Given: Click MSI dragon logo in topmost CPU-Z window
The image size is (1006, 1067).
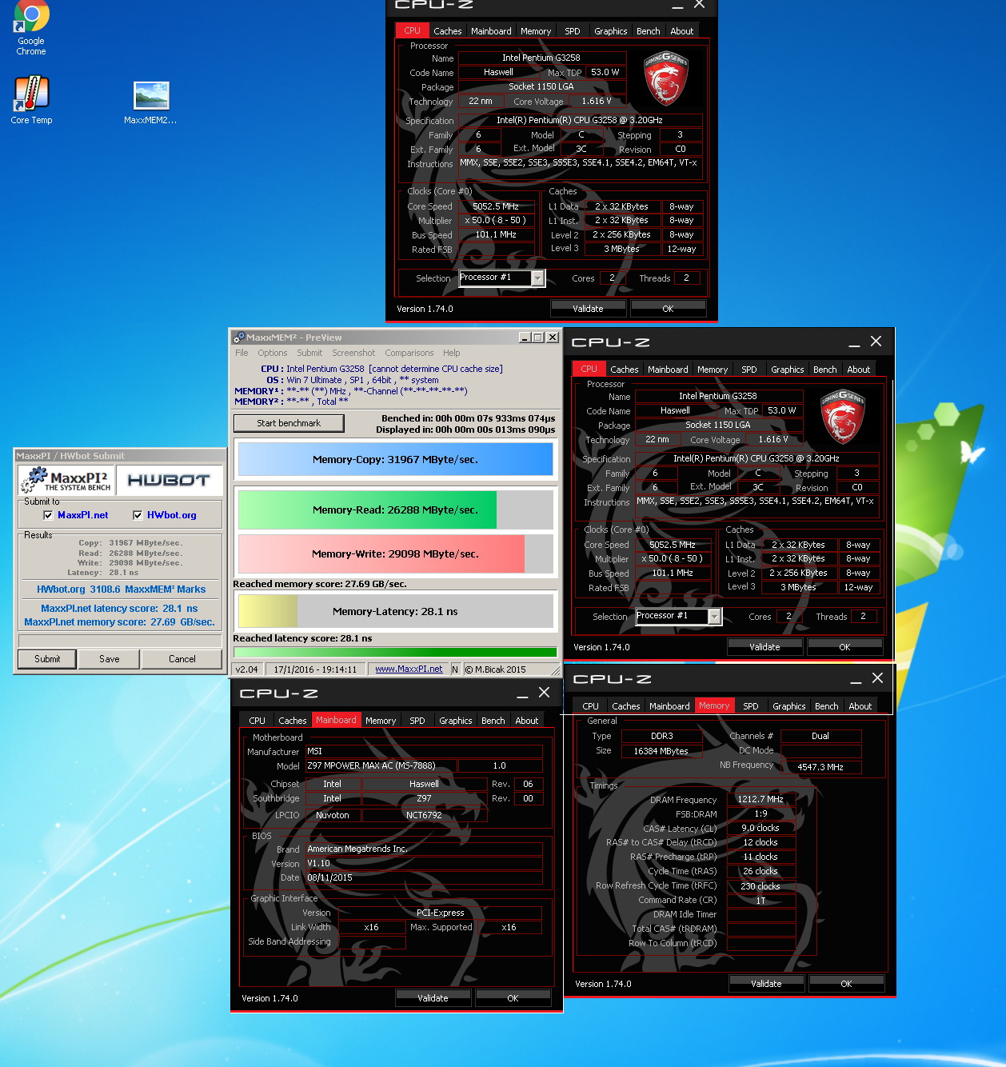Looking at the screenshot, I should point(665,79).
